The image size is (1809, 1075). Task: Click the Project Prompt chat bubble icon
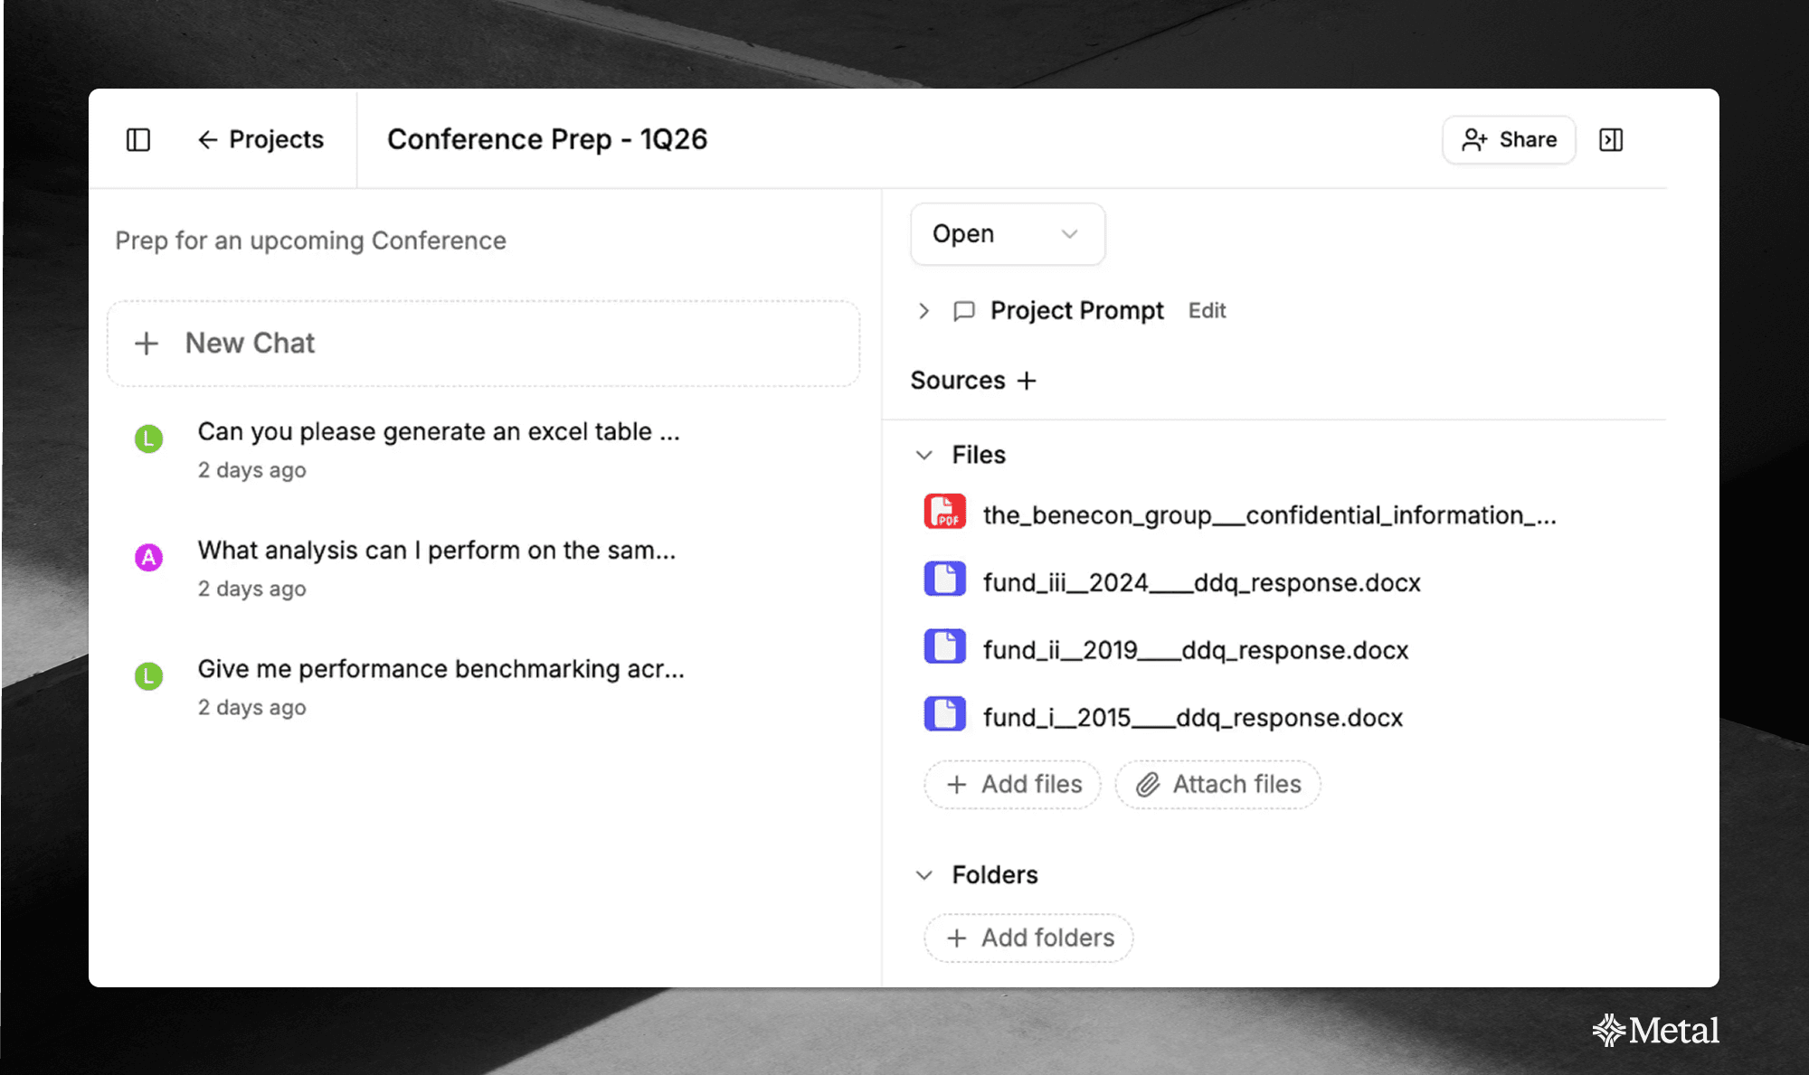point(964,311)
